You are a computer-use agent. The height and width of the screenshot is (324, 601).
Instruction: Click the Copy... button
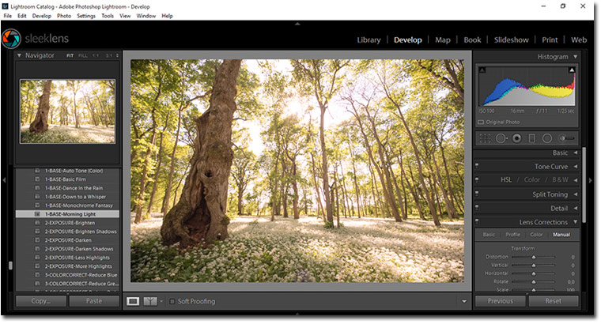coord(41,301)
